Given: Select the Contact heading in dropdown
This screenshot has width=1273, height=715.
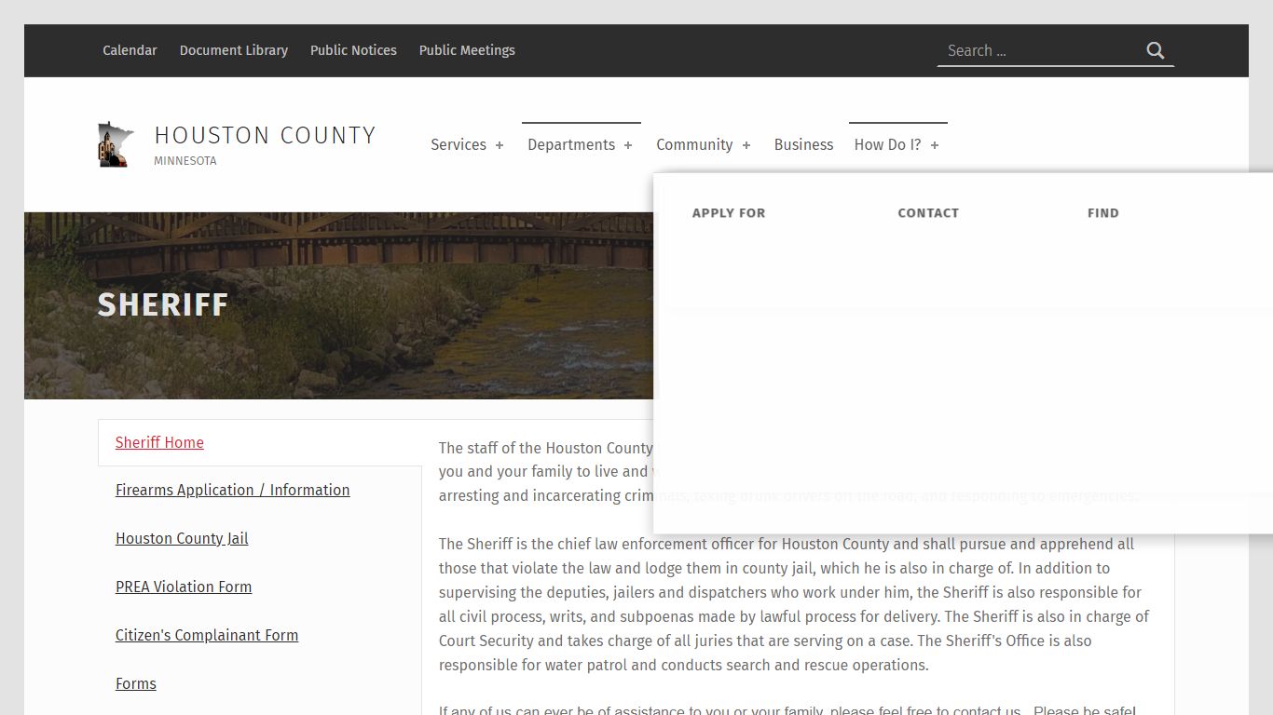Looking at the screenshot, I should 928,213.
